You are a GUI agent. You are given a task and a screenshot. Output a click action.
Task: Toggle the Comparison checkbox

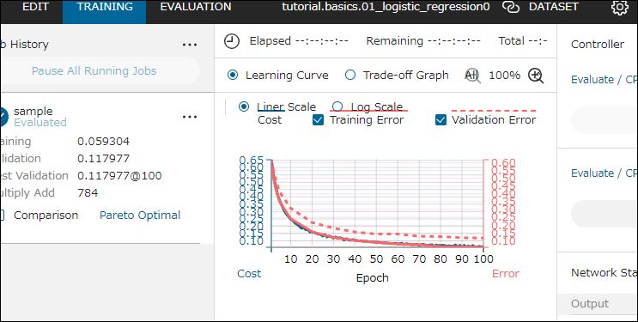point(2,215)
